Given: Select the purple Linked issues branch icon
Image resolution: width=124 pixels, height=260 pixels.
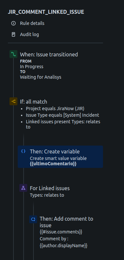Looking at the screenshot, I should 23,188.
